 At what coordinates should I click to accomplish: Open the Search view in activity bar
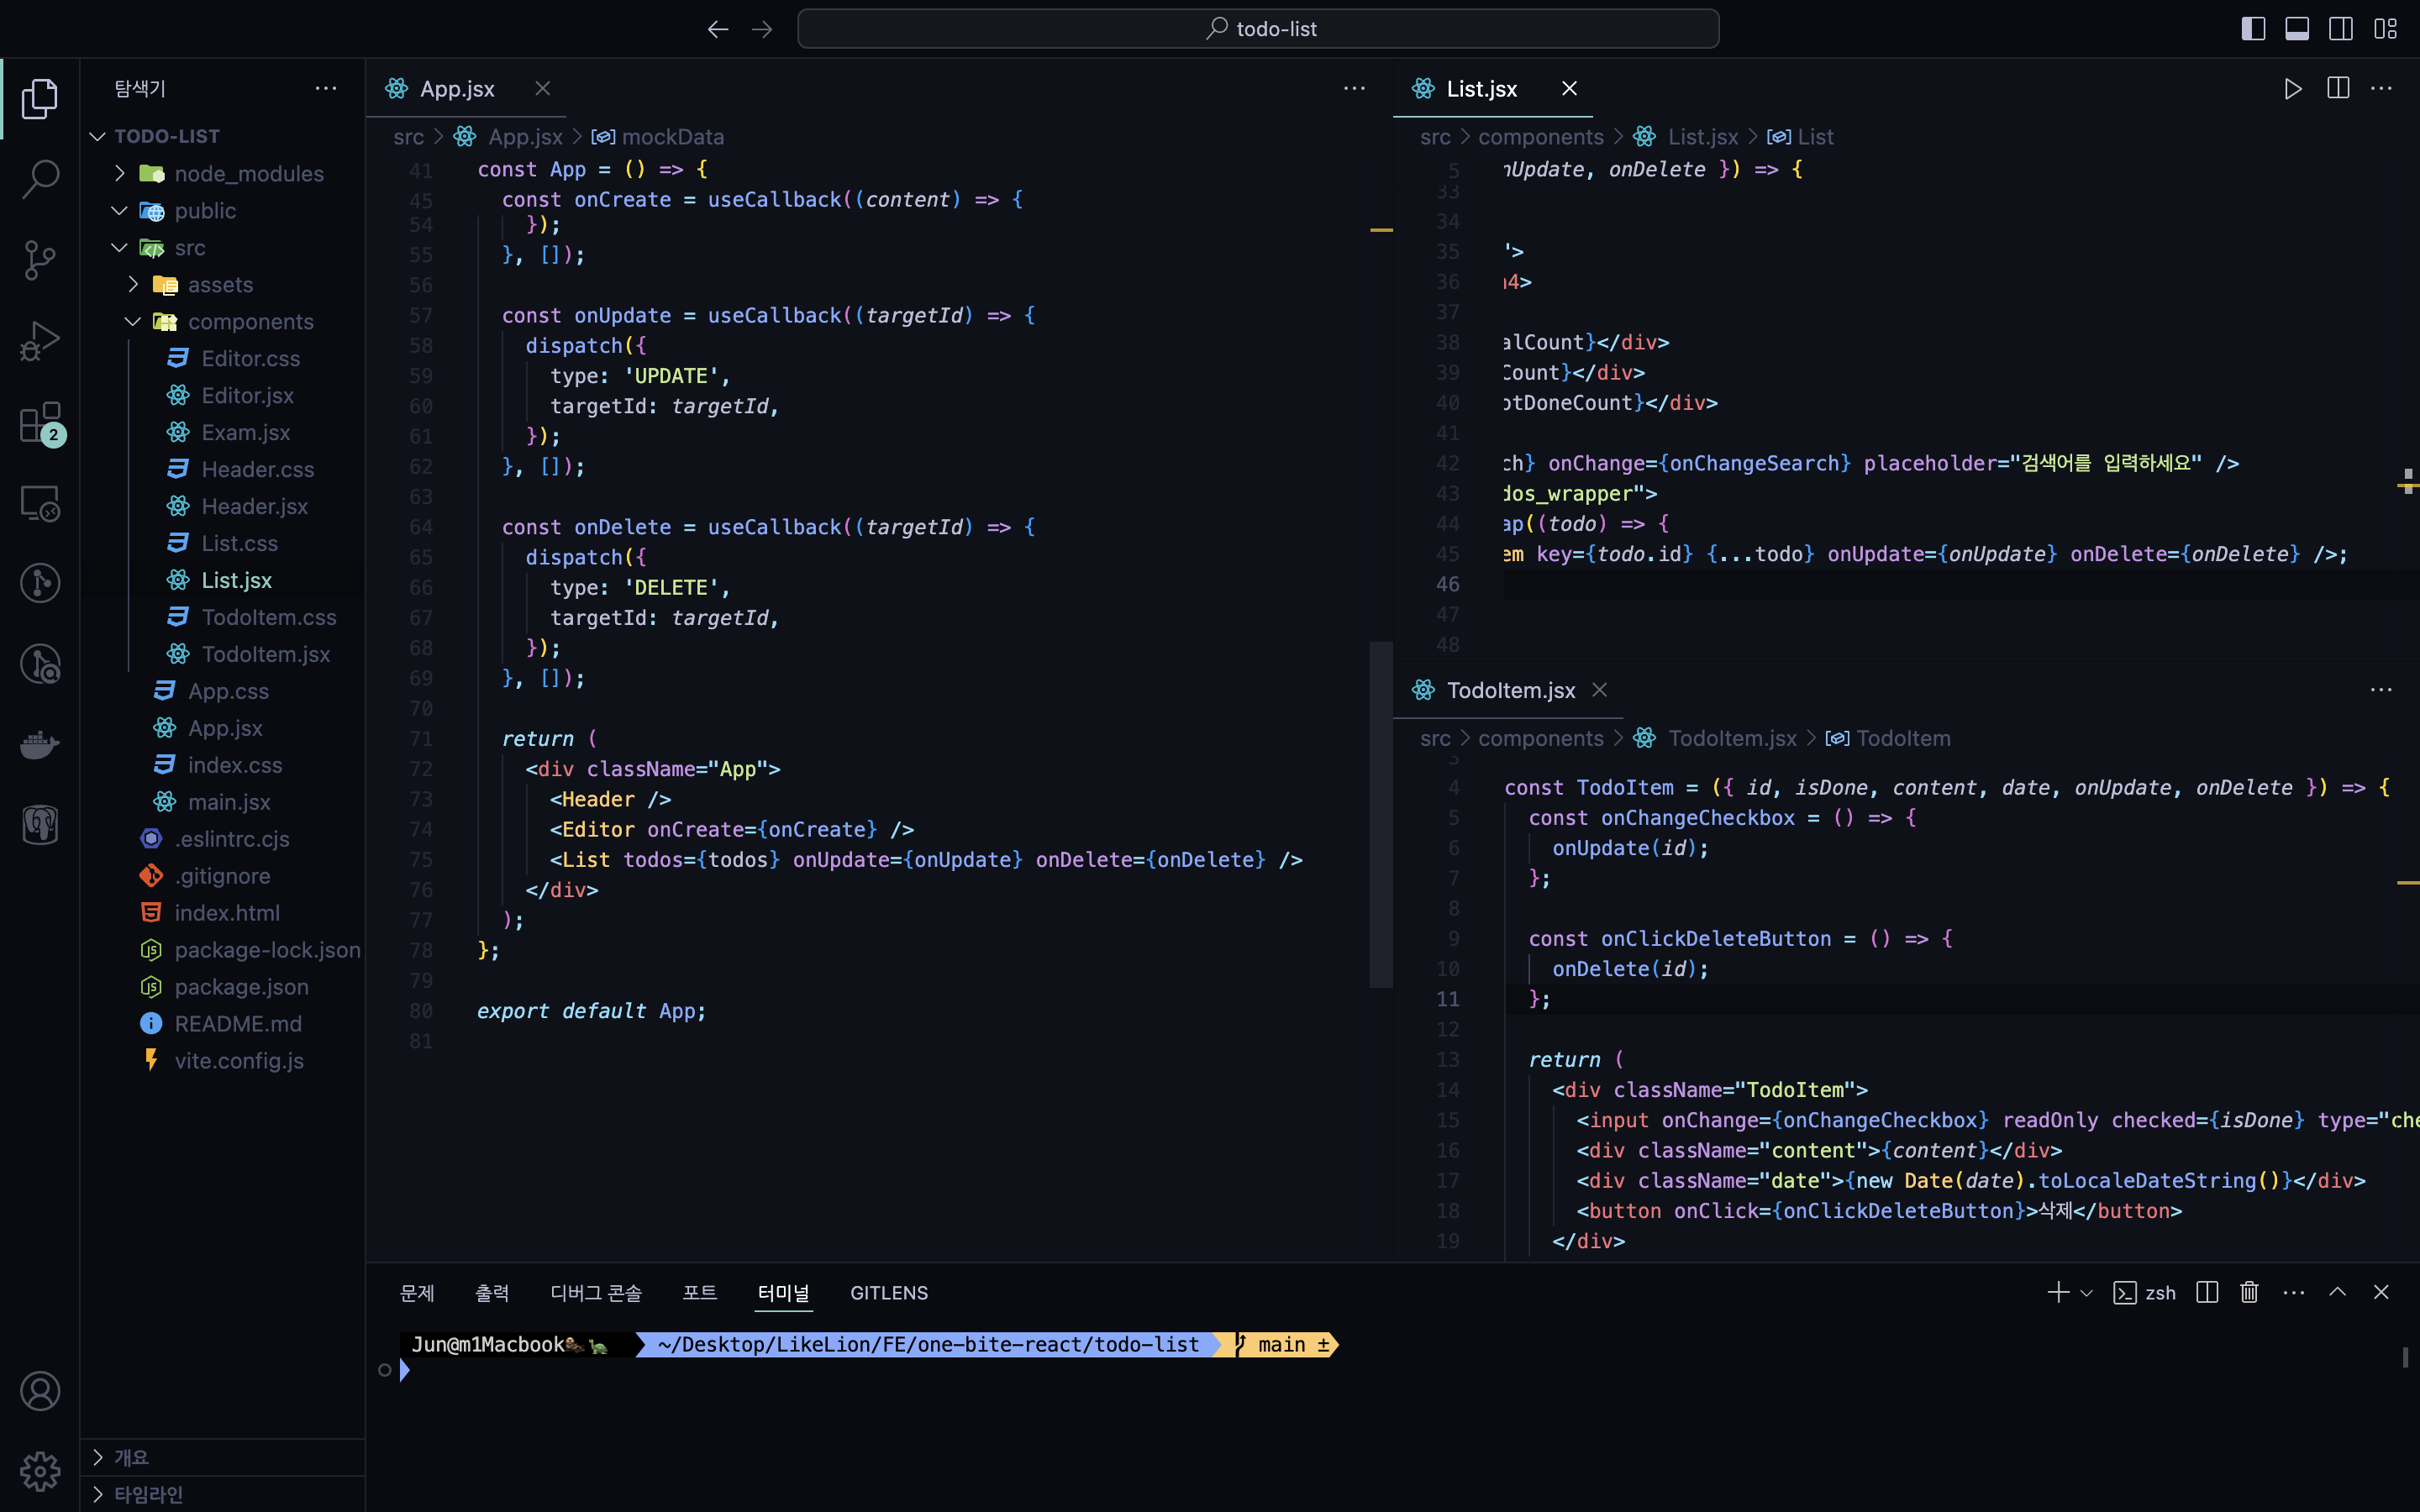click(40, 180)
